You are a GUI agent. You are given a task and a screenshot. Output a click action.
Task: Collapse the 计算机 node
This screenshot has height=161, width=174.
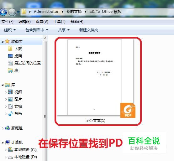coord(3,143)
